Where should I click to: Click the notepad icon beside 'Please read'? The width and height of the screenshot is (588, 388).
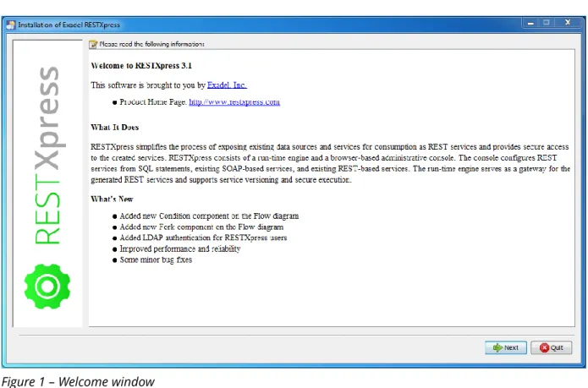tap(93, 44)
